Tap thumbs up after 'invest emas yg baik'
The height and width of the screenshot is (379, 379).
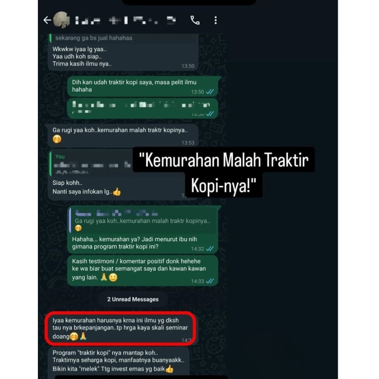pos(170,369)
